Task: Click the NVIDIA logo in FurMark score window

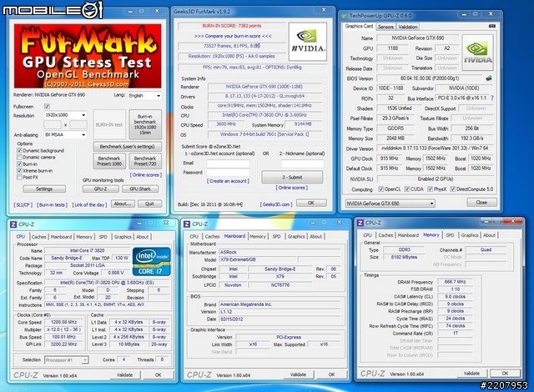Action: (x=308, y=42)
